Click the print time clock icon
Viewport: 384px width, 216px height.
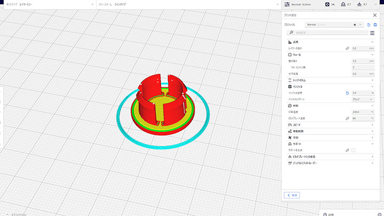[325, 214]
